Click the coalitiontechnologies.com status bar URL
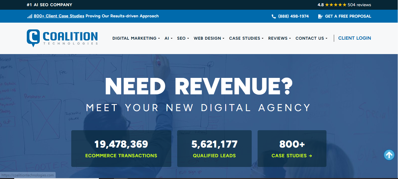 coord(28,175)
